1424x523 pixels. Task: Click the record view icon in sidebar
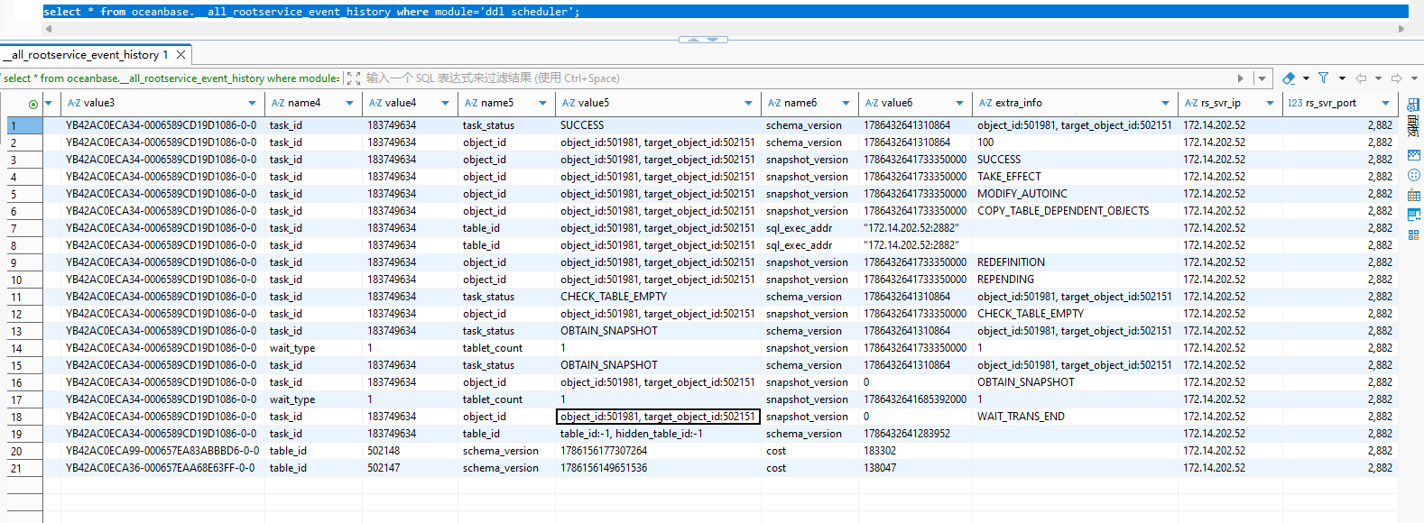(x=1413, y=155)
